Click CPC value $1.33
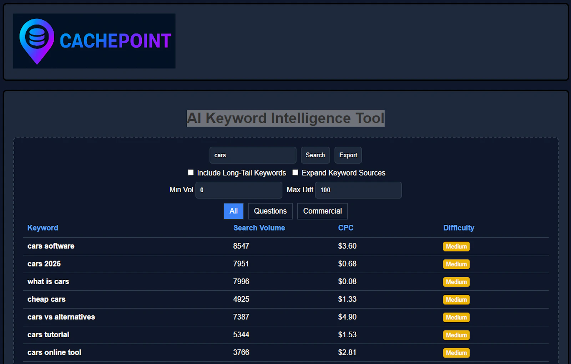Viewport: 571px width, 364px height. [347, 299]
